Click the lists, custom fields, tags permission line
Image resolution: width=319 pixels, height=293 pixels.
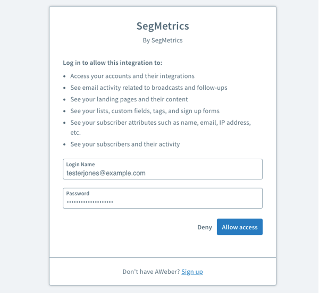click(x=145, y=111)
